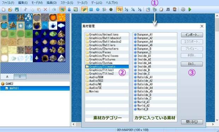Select the Pencil drawing tool
The height and width of the screenshot is (132, 219).
[x=84, y=10]
